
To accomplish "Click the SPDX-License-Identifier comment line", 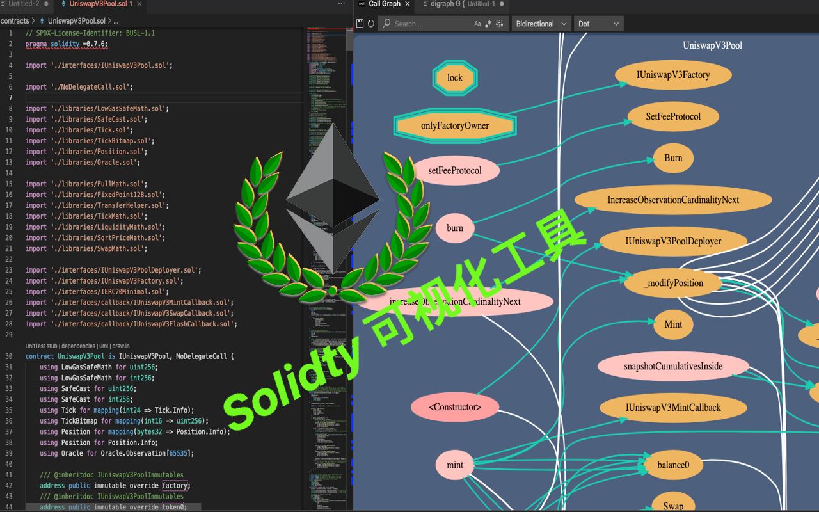I will pos(90,33).
